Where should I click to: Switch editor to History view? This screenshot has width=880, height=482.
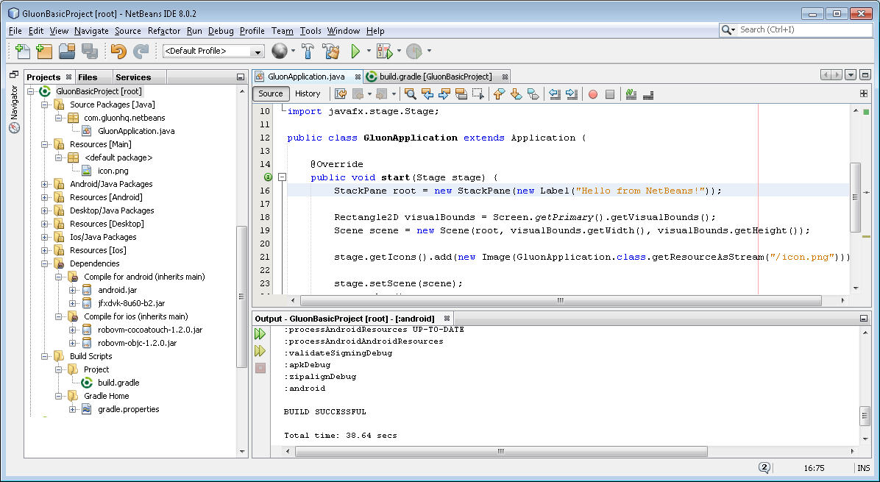point(308,93)
